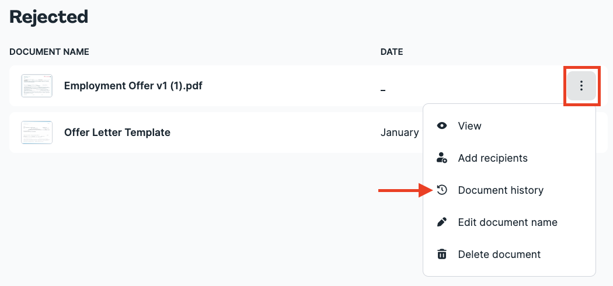Select View from the context menu
Viewport: 613px width, 286px height.
pos(509,126)
